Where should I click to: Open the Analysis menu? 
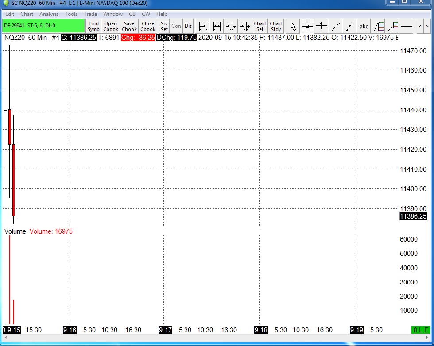click(x=49, y=14)
